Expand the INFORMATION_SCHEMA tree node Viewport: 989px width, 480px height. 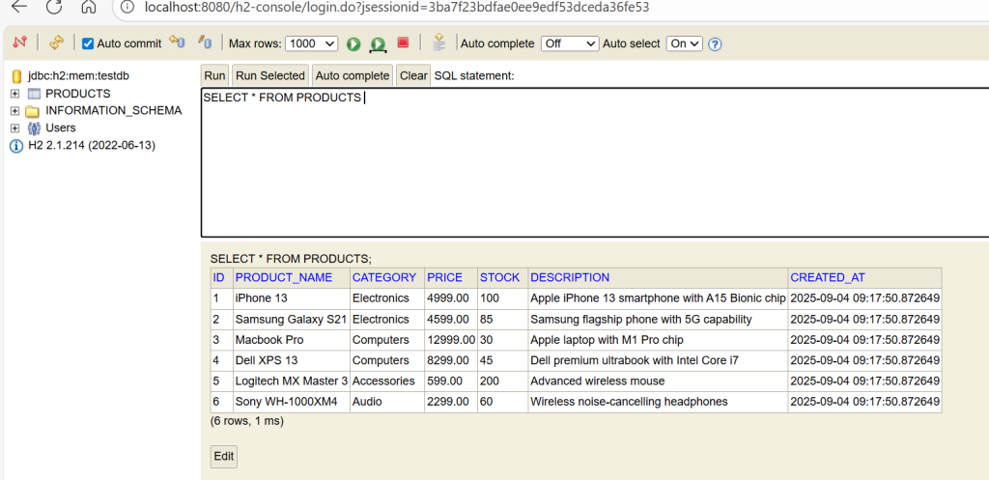(15, 111)
